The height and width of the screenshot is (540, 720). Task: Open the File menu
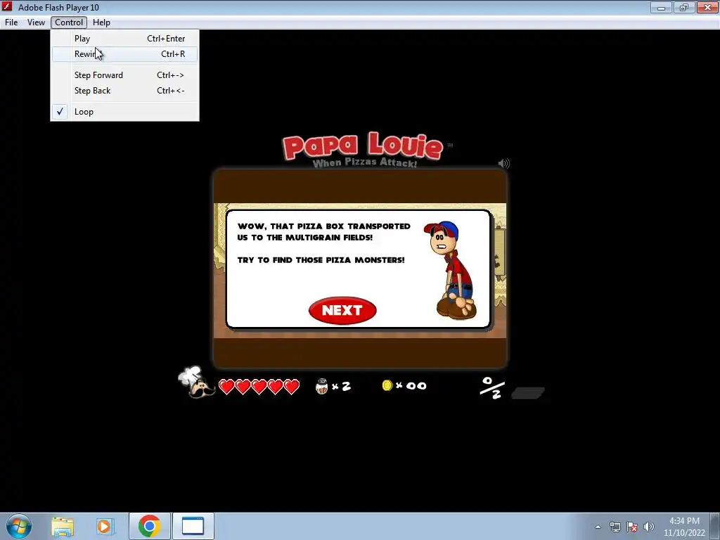click(x=11, y=22)
